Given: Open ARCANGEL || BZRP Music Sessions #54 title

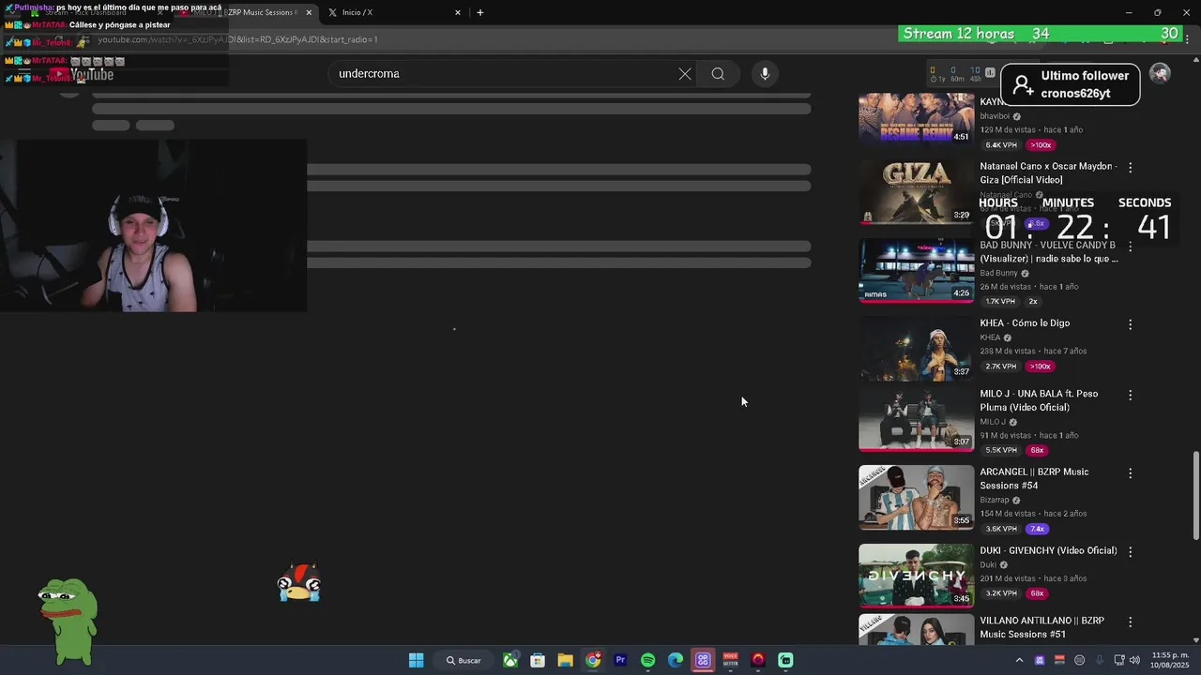Looking at the screenshot, I should pos(1034,478).
